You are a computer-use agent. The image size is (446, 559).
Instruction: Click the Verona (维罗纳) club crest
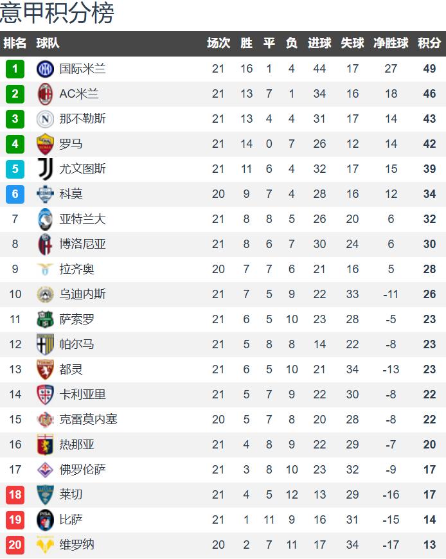pyautogui.click(x=46, y=545)
